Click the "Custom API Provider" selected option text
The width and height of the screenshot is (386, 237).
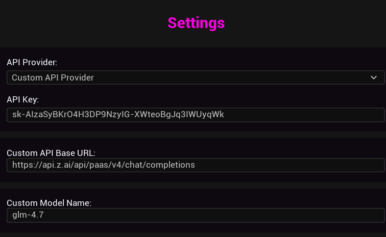click(x=53, y=77)
